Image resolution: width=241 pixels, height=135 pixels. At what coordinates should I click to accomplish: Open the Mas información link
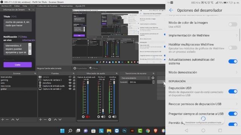coord(29,38)
